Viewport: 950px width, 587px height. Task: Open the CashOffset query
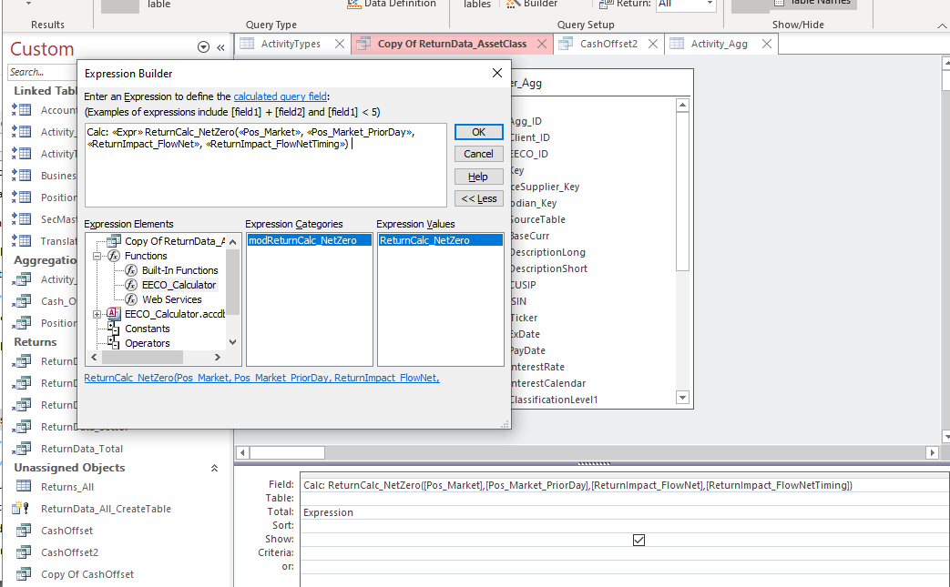(x=66, y=530)
